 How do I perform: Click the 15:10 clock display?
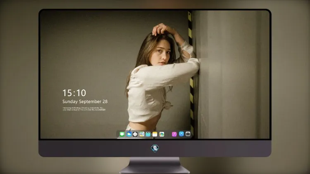74,93
